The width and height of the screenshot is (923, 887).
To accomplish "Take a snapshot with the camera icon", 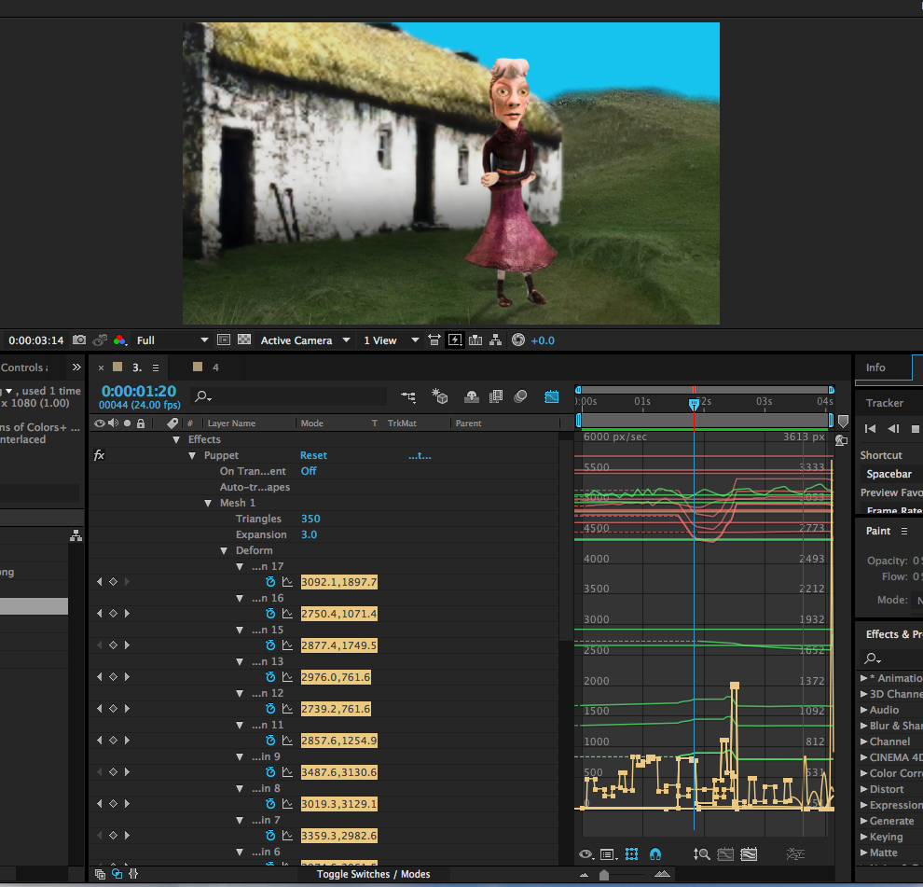I will [79, 340].
